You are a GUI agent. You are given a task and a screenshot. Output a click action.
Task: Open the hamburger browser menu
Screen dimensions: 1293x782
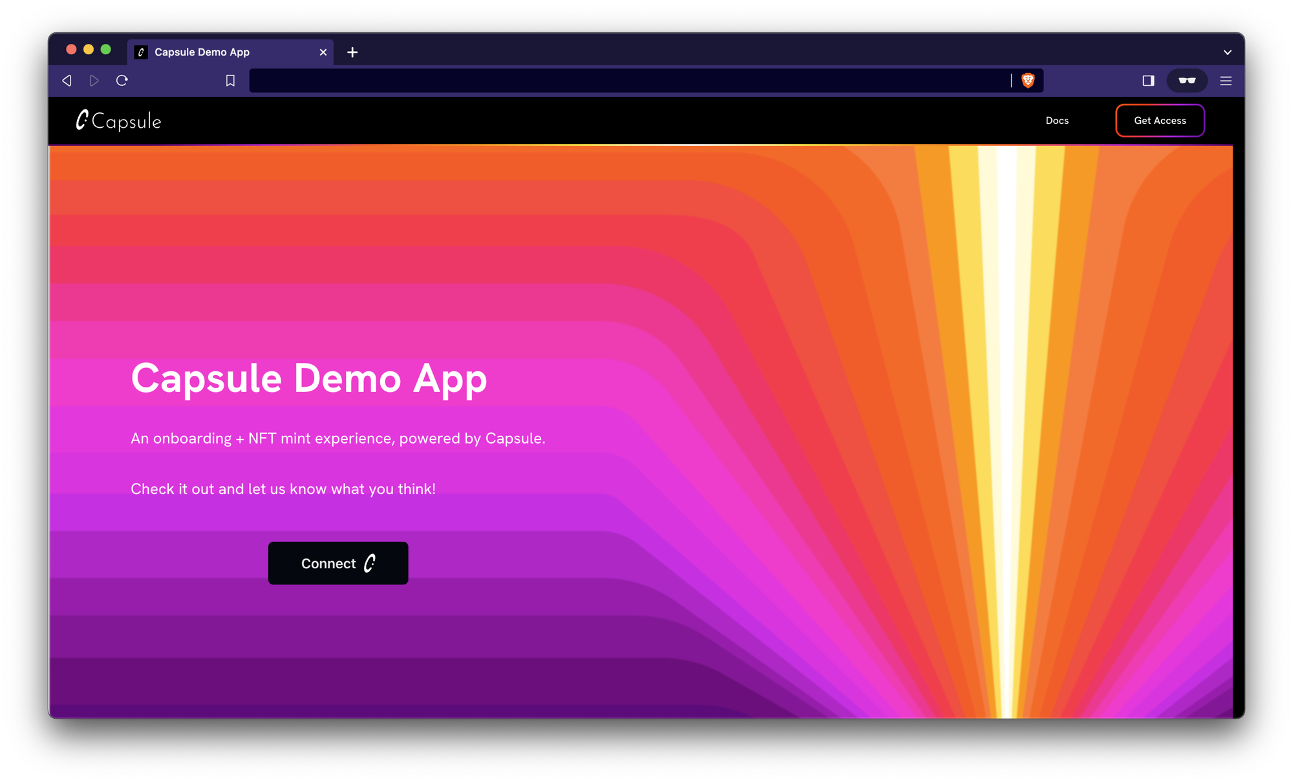point(1226,81)
